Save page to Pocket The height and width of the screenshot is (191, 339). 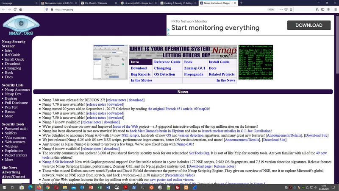tap(286, 9)
